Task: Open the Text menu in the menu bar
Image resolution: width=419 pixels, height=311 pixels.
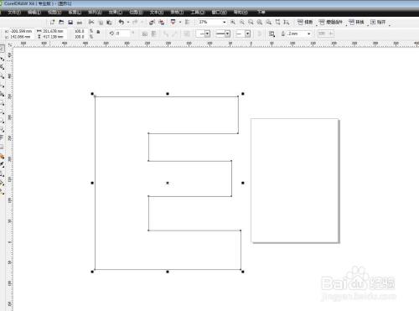Action: 157,13
